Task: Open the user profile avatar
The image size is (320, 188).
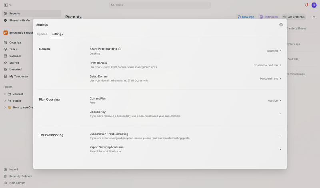Action: coord(314,5)
